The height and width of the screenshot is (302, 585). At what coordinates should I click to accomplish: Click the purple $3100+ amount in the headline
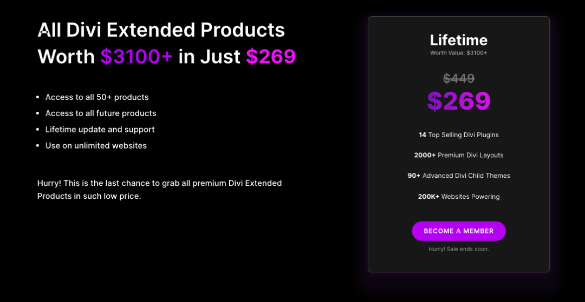tap(136, 57)
